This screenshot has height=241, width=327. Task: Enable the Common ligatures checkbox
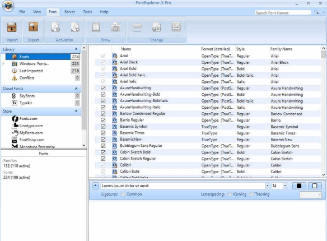[x=123, y=194]
